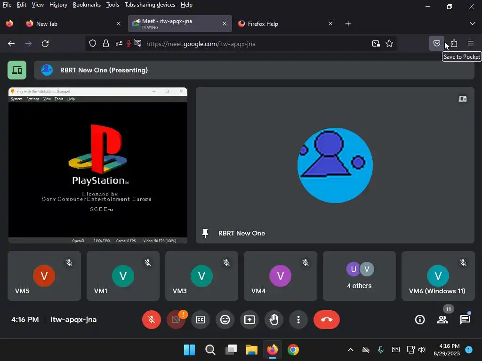Screen dimensions: 482x361
Task: Open the History menu
Action: (x=58, y=5)
